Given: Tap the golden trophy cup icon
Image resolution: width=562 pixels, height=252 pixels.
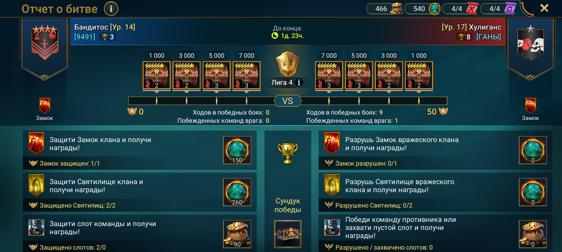Looking at the screenshot, I should (288, 153).
